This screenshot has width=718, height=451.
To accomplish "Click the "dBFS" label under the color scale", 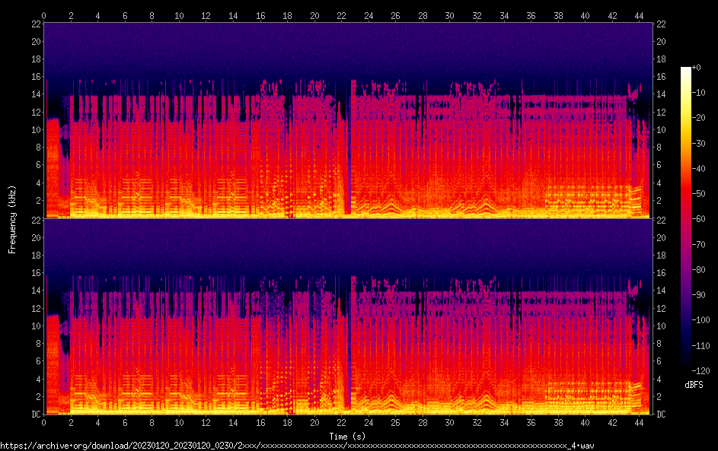I will click(694, 385).
